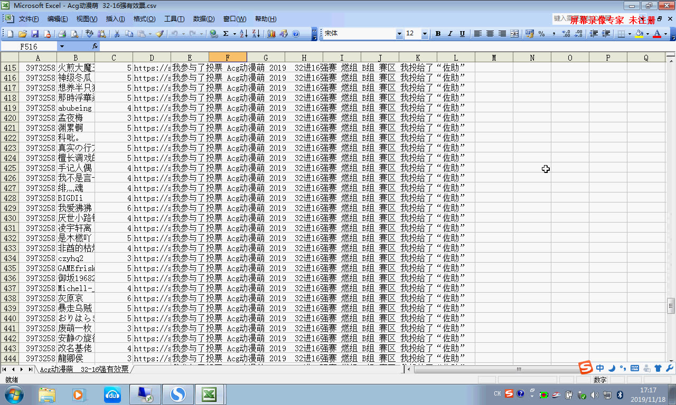Image resolution: width=676 pixels, height=405 pixels.
Task: Open the undo history dropdown arrow
Action: [x=183, y=34]
